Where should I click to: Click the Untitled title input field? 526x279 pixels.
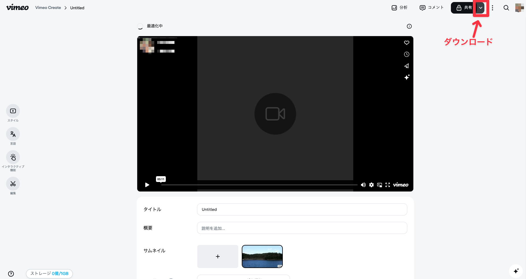[x=302, y=209]
